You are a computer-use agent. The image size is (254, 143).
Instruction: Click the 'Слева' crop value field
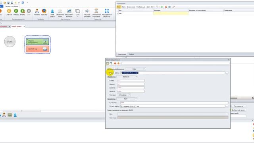[x=131, y=81]
